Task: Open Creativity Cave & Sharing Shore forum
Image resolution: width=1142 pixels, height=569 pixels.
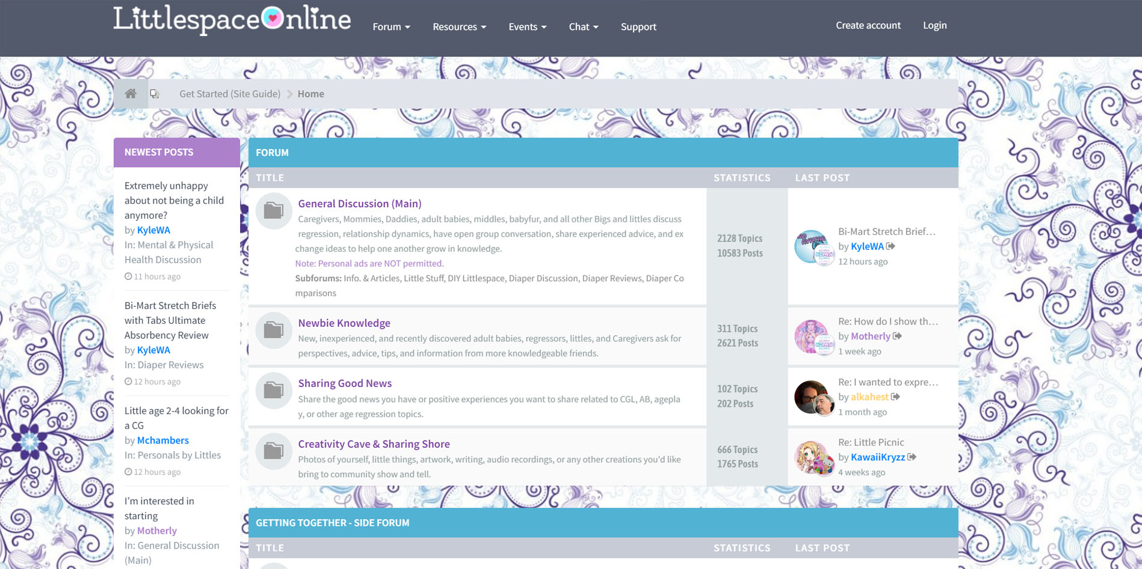Action: [x=374, y=443]
